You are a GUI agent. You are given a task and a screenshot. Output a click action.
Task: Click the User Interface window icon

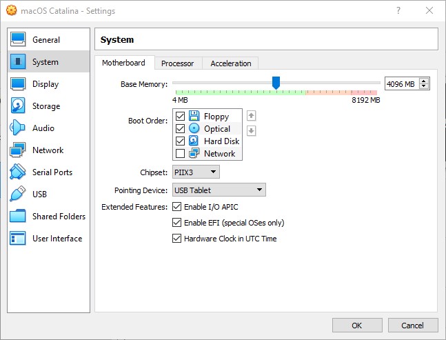tap(18, 238)
